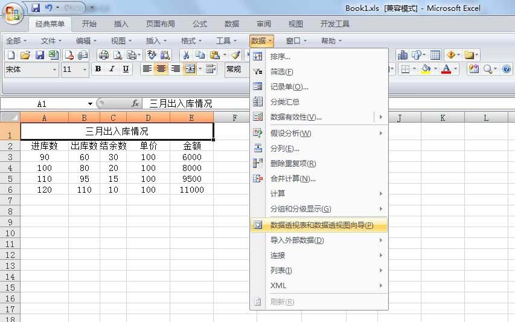Select cell containing 11000

(x=192, y=190)
